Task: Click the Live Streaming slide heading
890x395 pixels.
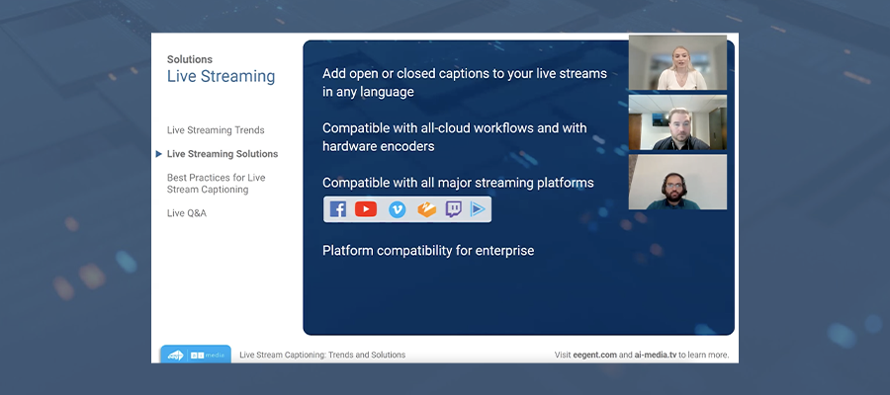Action: (x=221, y=77)
